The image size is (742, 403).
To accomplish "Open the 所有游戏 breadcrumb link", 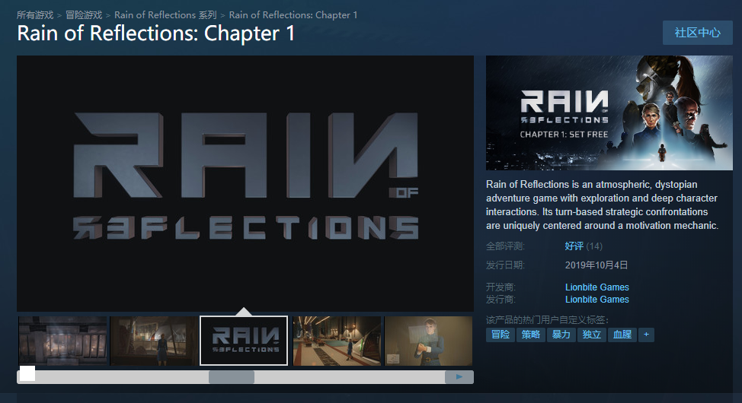I will pyautogui.click(x=35, y=15).
